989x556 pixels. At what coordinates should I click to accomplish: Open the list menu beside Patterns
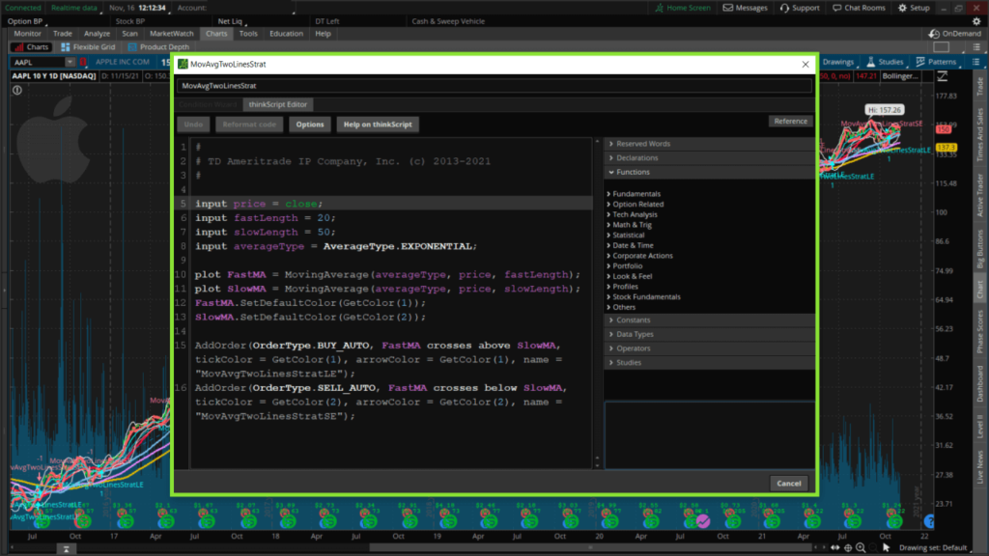975,62
